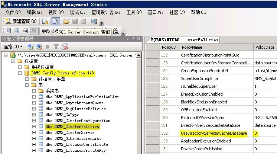Click the Disconnect icon in Object Explorer
277x154 pixels.
39,47
